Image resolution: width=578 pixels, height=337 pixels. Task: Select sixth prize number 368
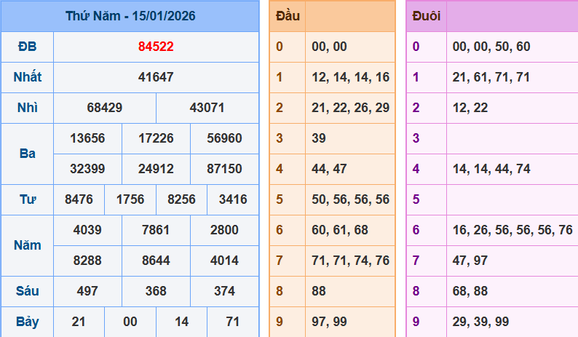point(156,291)
